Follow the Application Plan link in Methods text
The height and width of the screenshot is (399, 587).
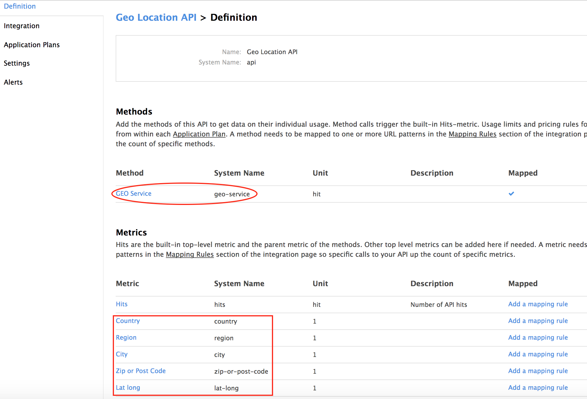(x=199, y=134)
